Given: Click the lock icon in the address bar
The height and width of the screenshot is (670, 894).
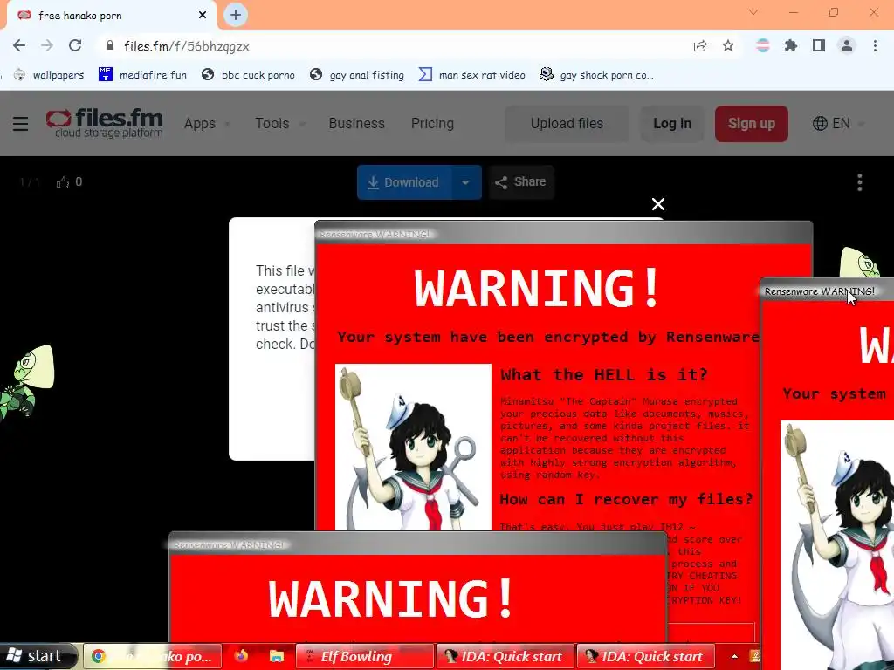Looking at the screenshot, I should (x=110, y=45).
